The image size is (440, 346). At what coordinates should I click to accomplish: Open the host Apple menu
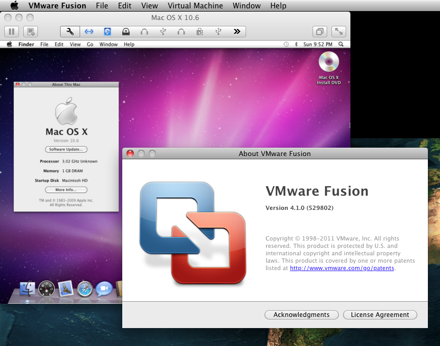[x=14, y=6]
